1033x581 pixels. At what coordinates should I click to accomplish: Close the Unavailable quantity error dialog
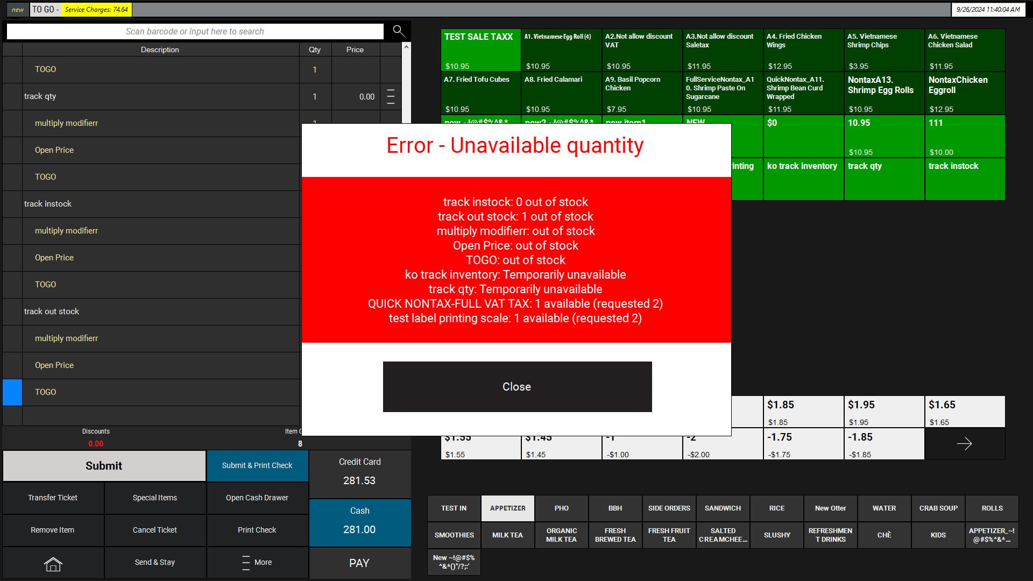click(516, 387)
